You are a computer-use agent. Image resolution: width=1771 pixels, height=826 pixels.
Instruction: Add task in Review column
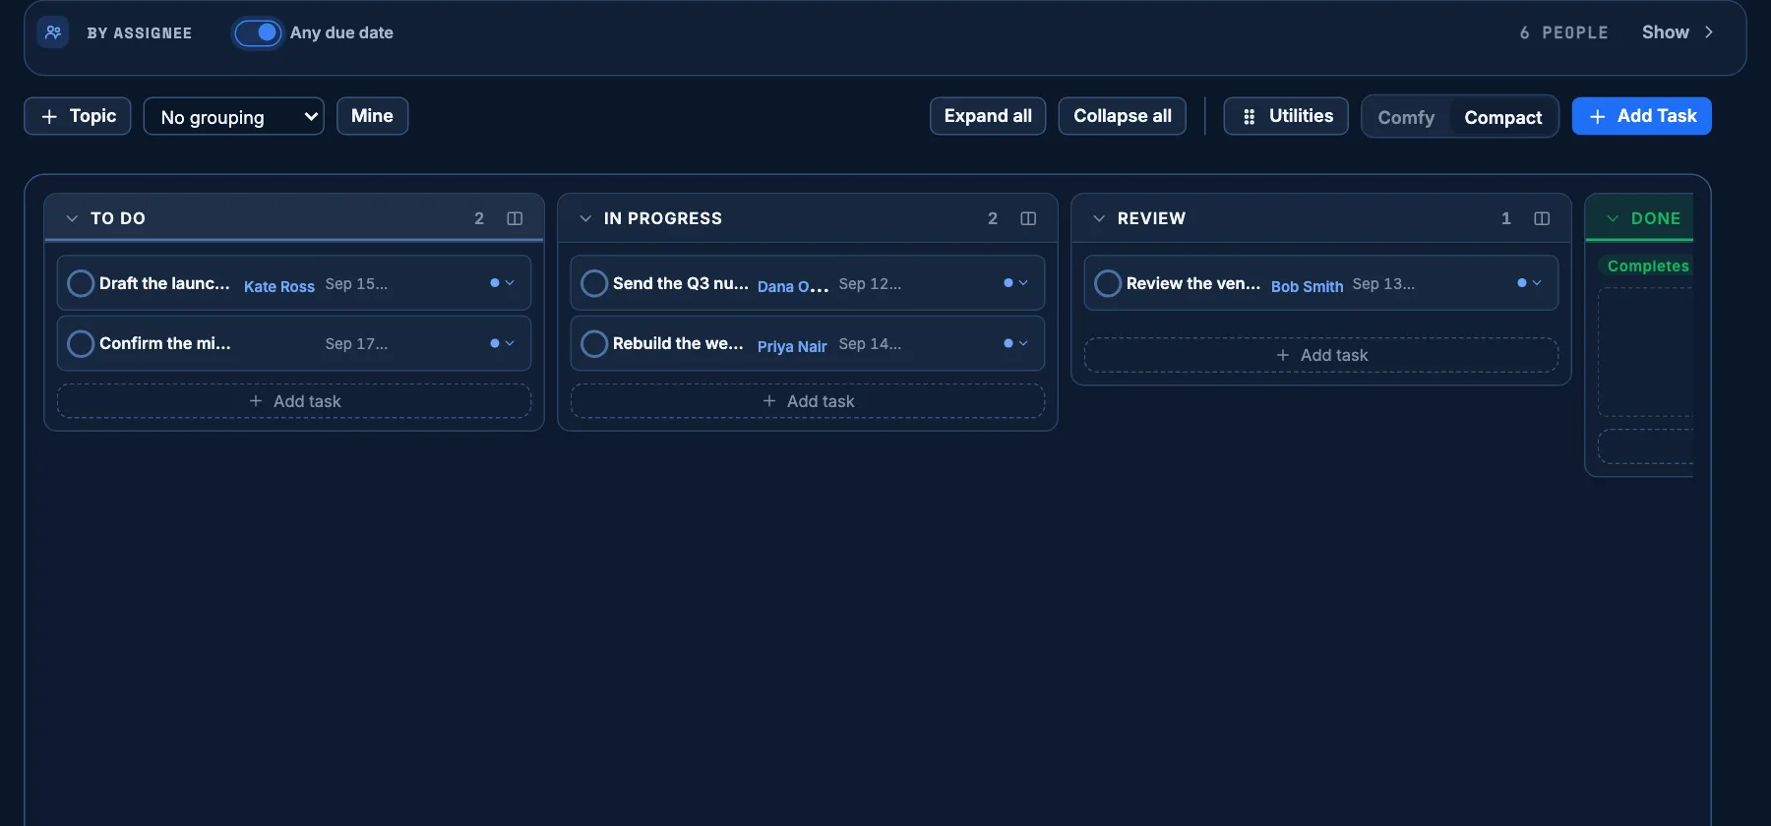(1321, 355)
